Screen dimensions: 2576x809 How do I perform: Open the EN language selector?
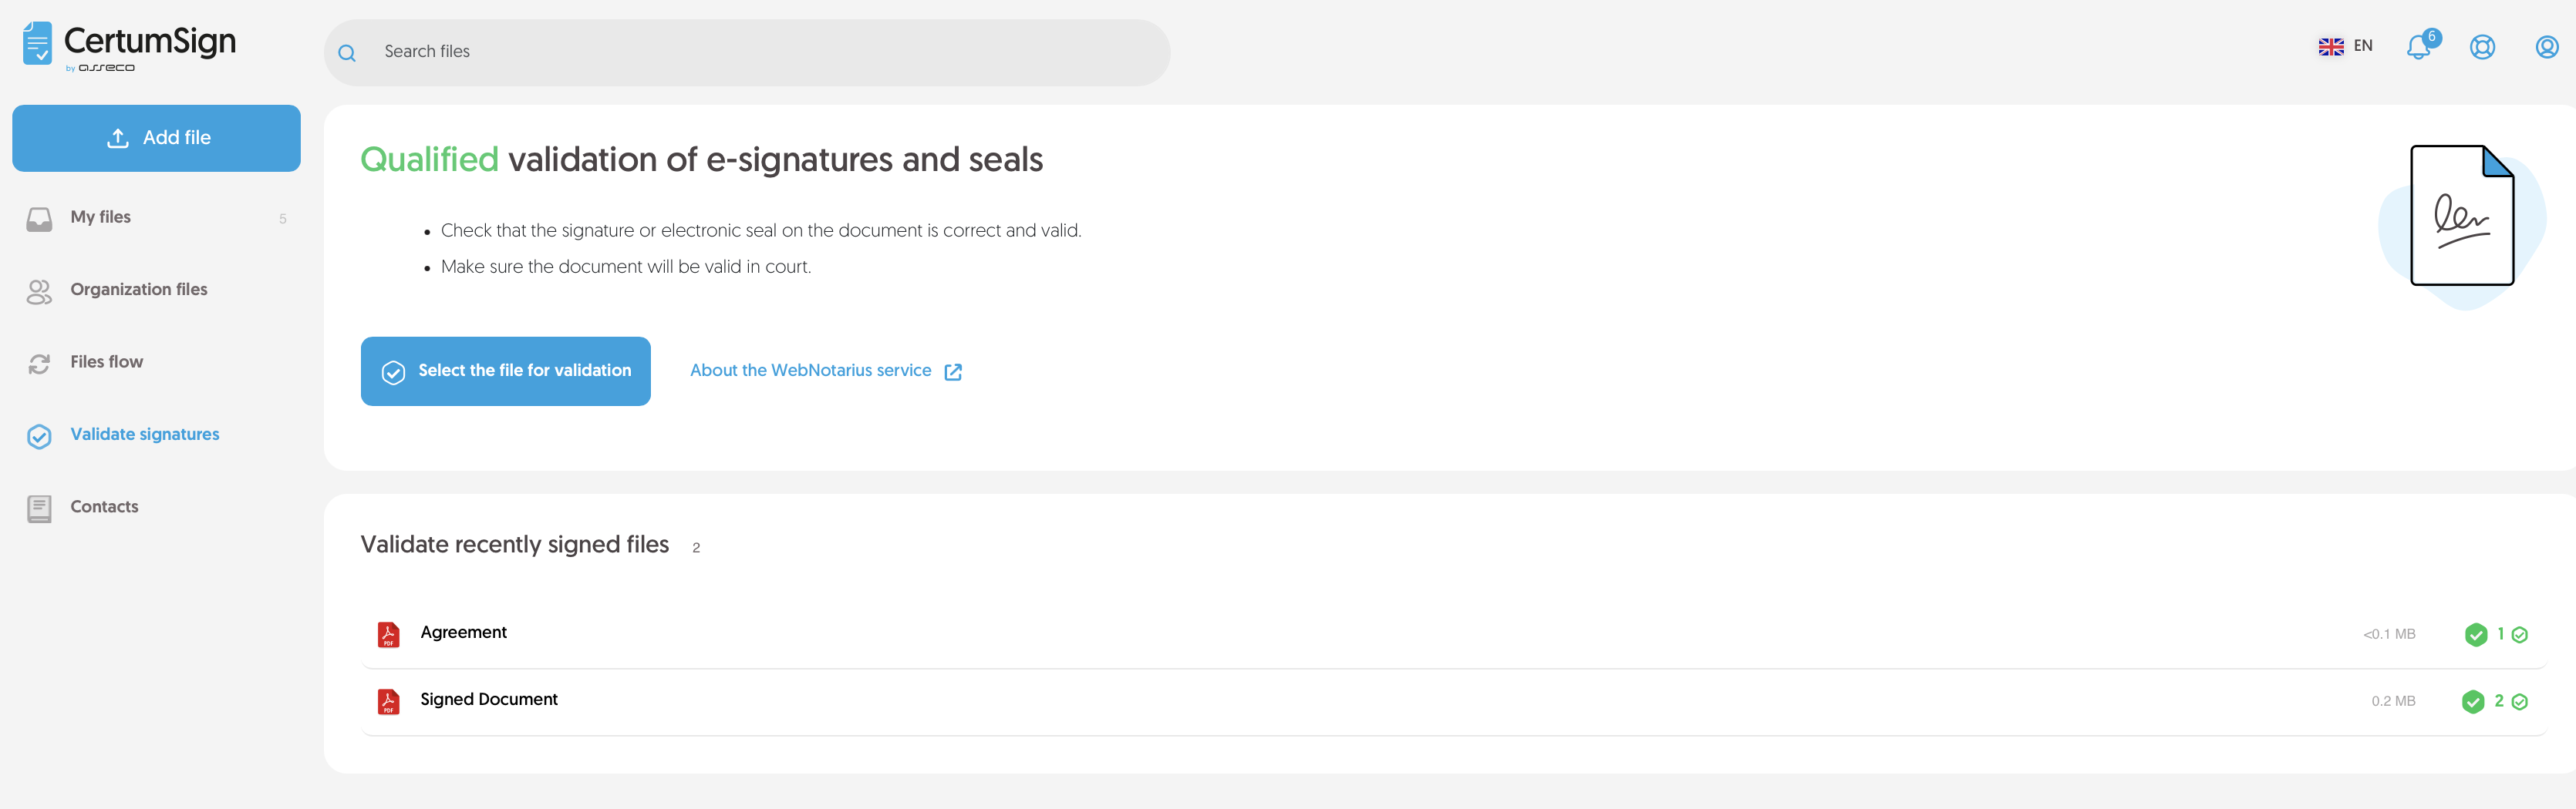pyautogui.click(x=2345, y=46)
